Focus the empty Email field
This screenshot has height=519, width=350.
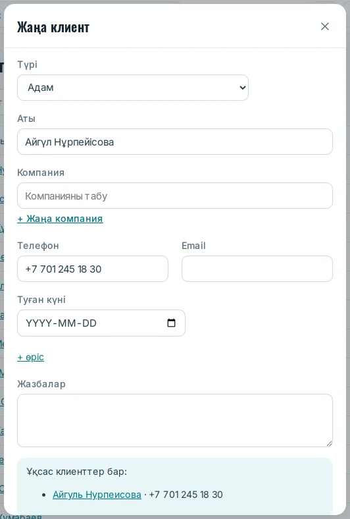point(257,269)
